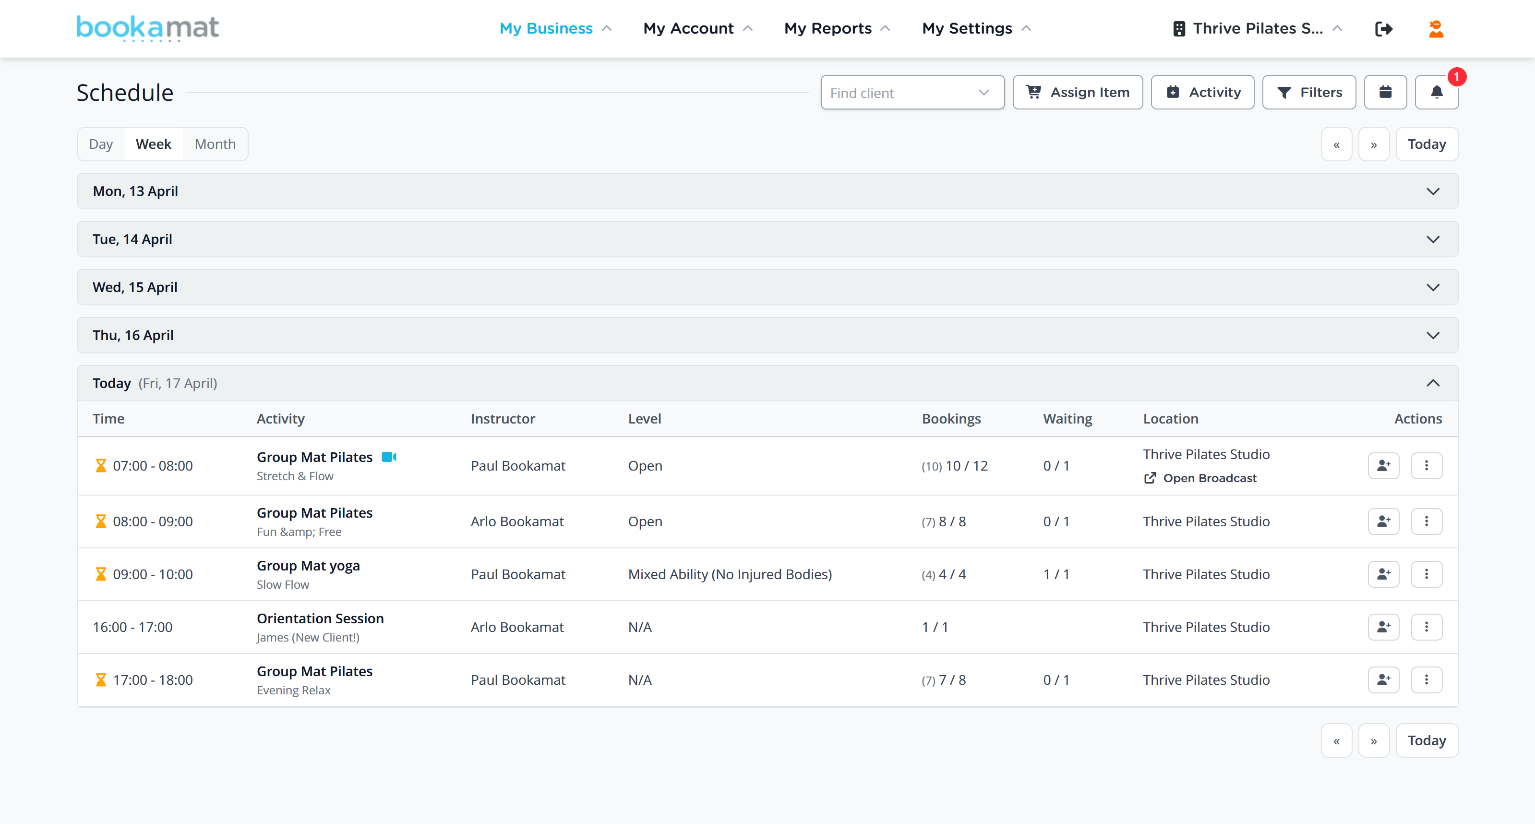Go to previous week using top « button
Viewport: 1535px width, 824px height.
[1337, 144]
